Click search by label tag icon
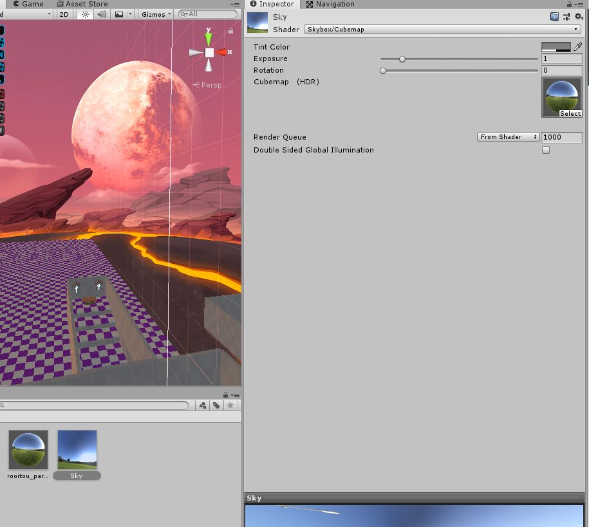 216,405
